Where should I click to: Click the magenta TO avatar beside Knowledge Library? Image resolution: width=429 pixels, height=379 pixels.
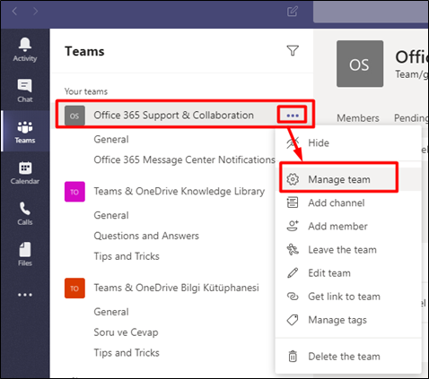(74, 192)
